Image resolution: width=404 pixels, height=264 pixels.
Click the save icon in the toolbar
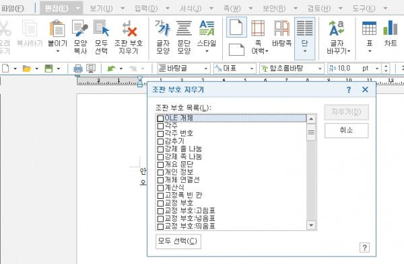pos(48,69)
